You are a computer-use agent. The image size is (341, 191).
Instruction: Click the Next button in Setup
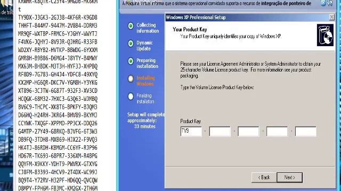(289, 177)
